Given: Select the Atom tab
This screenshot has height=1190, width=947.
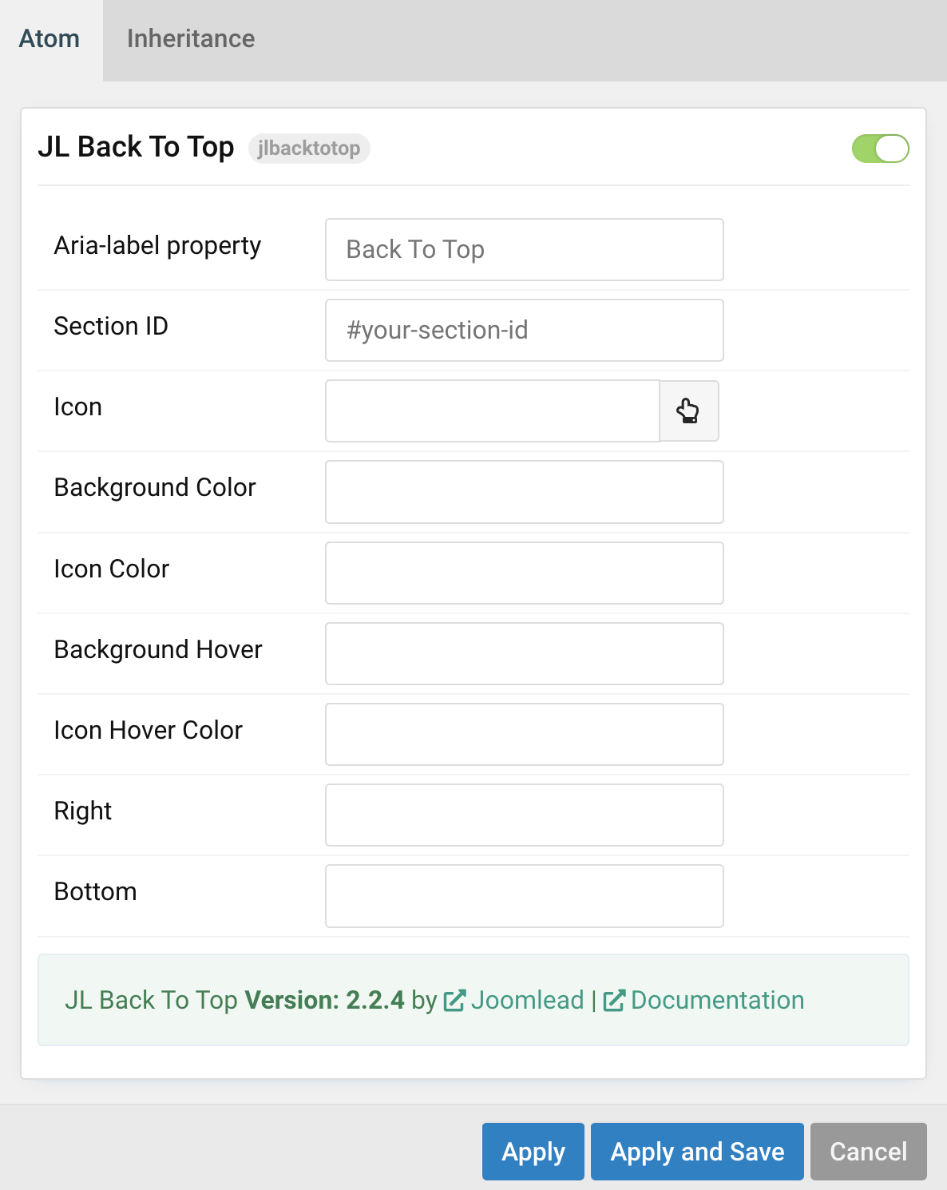Looking at the screenshot, I should click(x=50, y=38).
